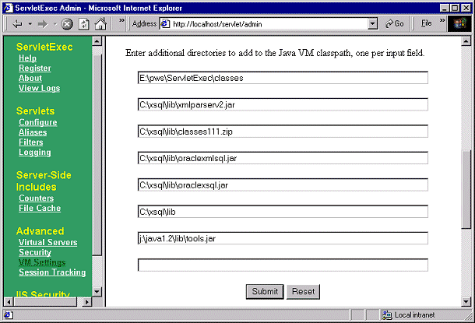Click the browser Back arrow button
The height and width of the screenshot is (323, 475).
17,23
